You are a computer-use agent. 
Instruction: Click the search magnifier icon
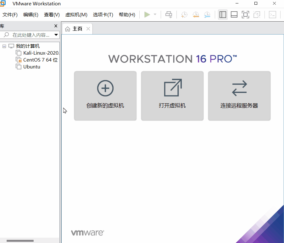(6, 35)
